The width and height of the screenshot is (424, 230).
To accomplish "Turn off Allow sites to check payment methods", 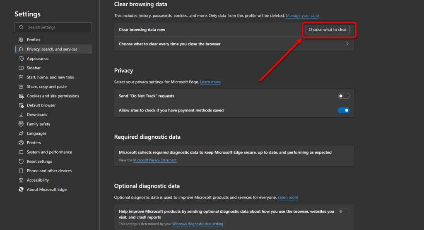I will pos(343,110).
